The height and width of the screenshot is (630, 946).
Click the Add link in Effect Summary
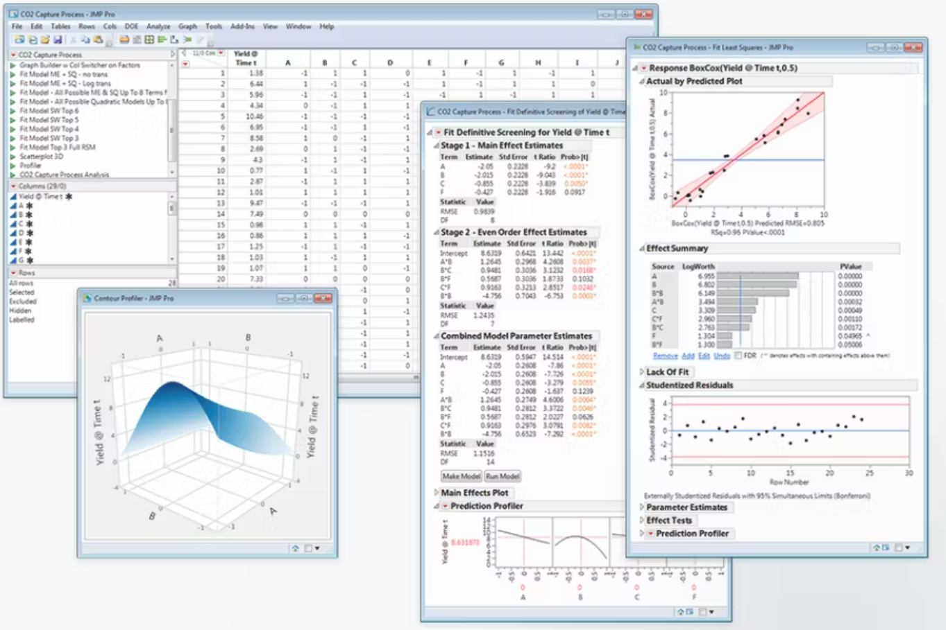(688, 356)
